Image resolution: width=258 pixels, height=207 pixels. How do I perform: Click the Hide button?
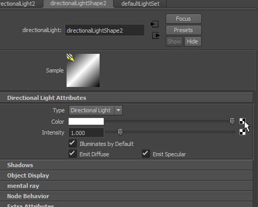[x=193, y=41]
